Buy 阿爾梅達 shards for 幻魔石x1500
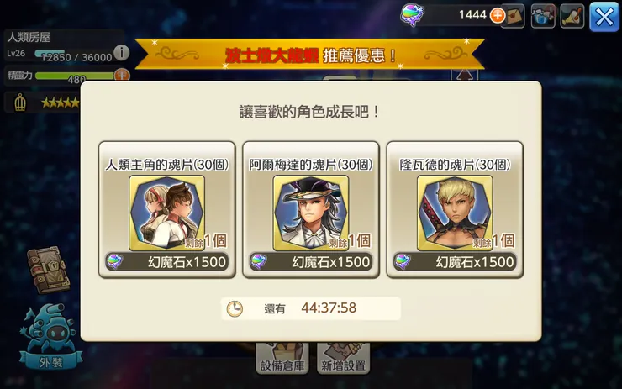Image resolution: width=622 pixels, height=389 pixels. (x=311, y=261)
